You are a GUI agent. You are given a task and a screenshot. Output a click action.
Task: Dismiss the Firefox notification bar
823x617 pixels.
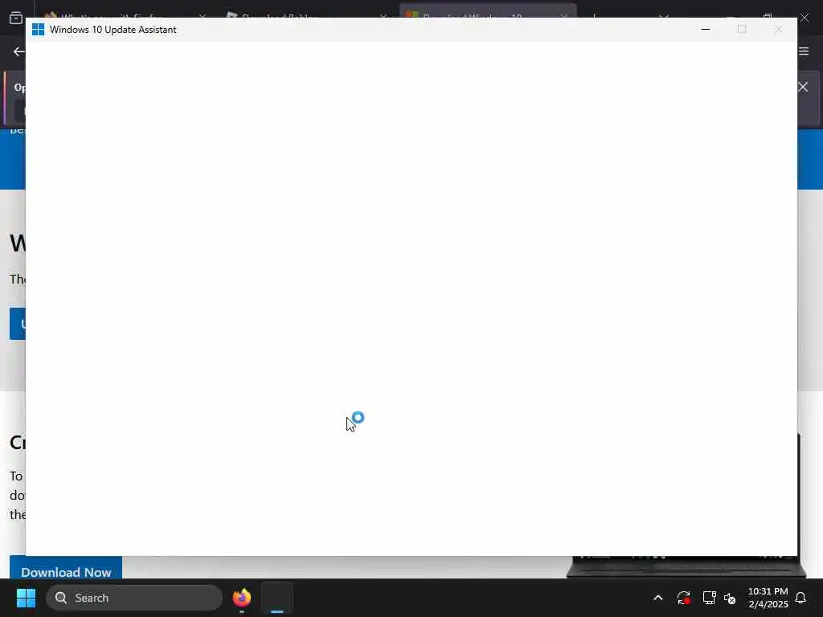(x=803, y=87)
